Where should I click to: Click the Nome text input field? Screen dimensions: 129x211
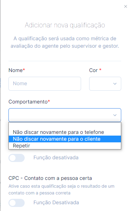tap(45, 84)
